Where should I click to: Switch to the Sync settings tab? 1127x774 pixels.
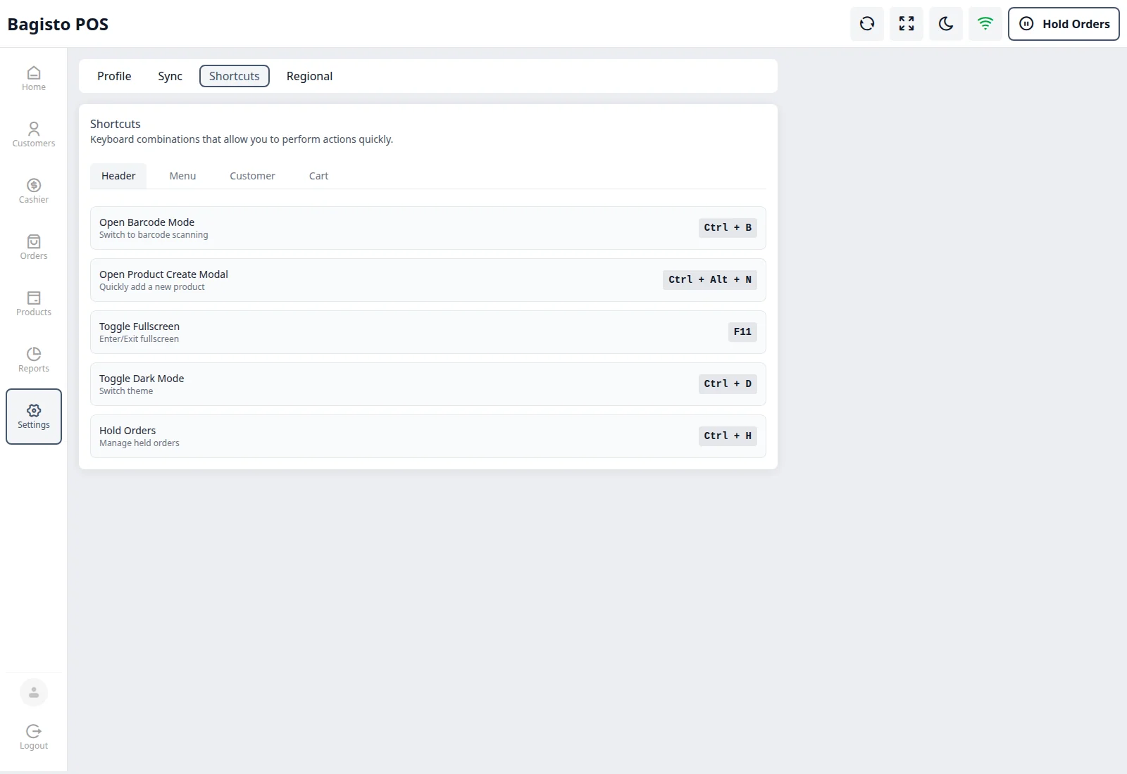tap(170, 76)
